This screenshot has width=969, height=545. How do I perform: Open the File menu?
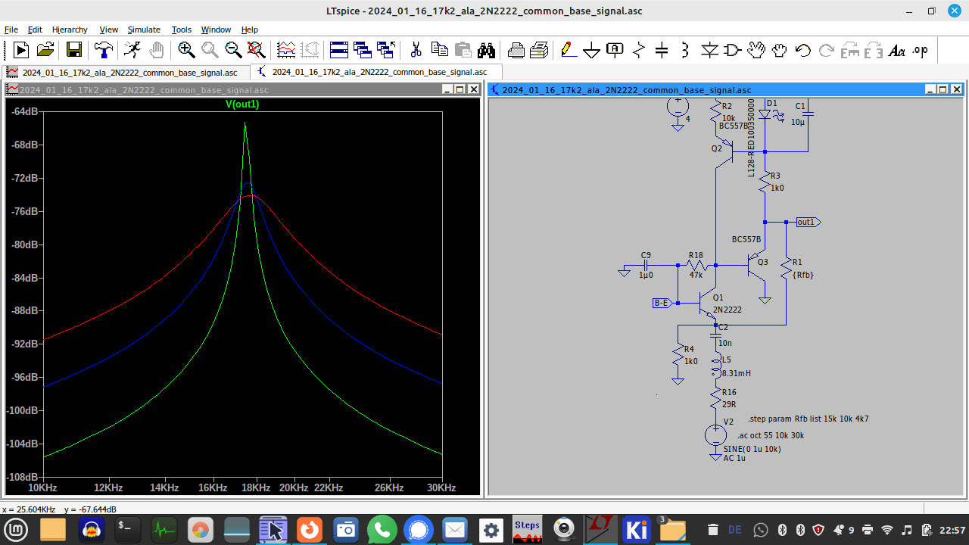[x=11, y=30]
